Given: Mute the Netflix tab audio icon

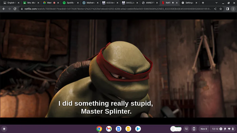Looking at the screenshot, I should point(173,3).
